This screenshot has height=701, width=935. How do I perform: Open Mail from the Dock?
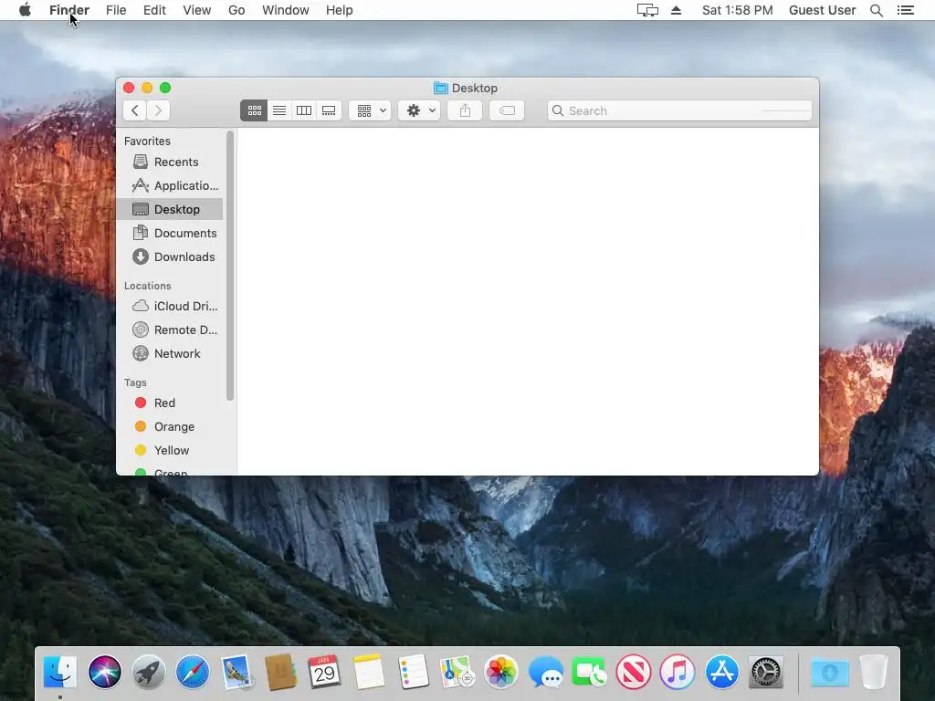click(236, 672)
